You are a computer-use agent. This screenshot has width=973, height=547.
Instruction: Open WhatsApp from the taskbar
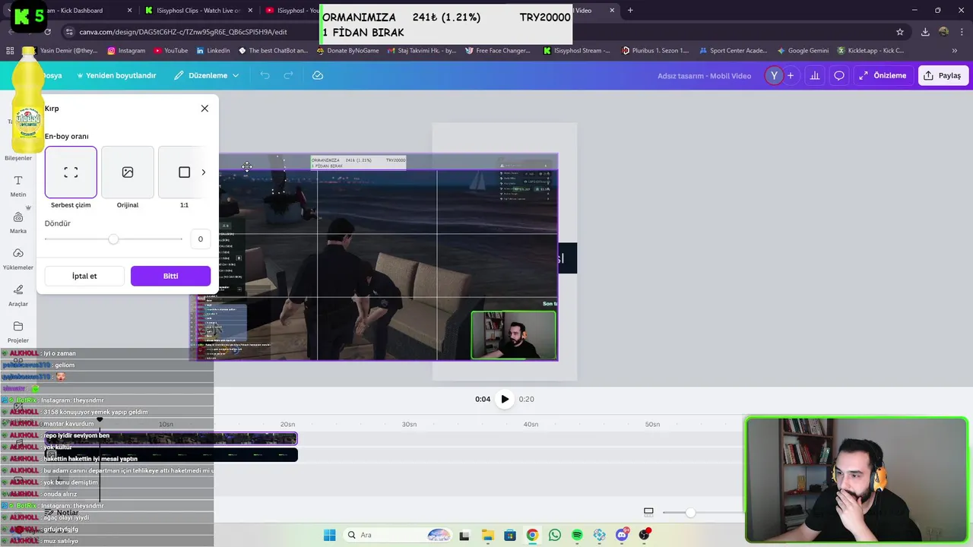[x=555, y=535]
